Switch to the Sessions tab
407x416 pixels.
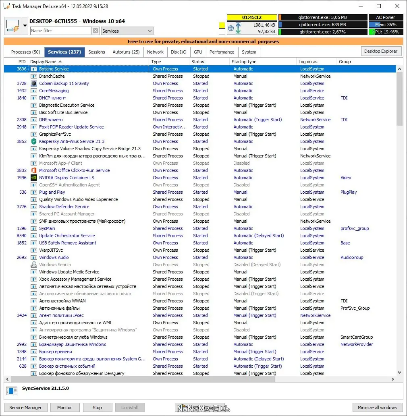pyautogui.click(x=97, y=52)
